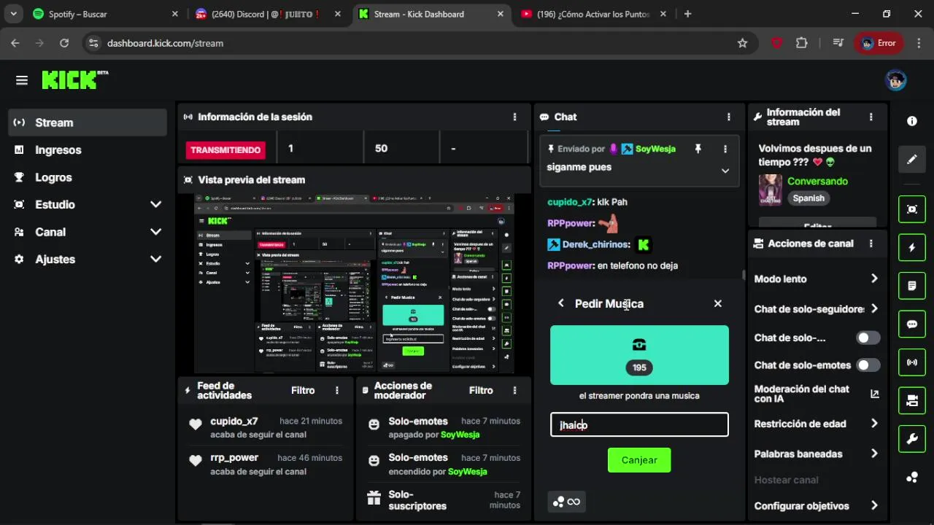Open Moderación del chat con IA external link
Screen dimensions: 934x525
click(875, 394)
